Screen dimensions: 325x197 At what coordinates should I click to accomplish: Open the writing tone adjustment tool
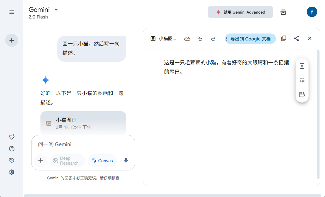tap(302, 80)
